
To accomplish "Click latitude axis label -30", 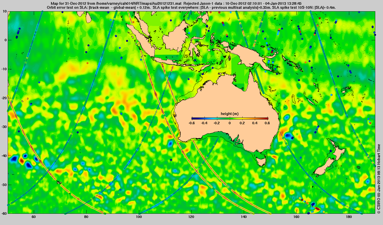I will (x=4, y=127).
